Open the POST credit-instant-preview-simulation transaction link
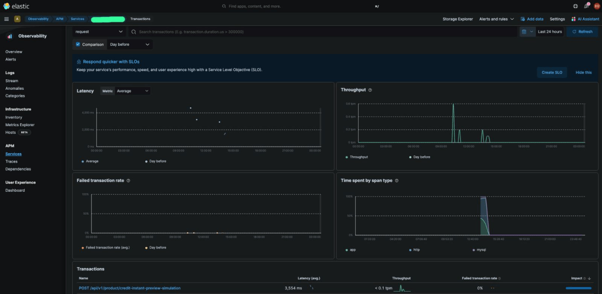This screenshot has height=294, width=602. pos(129,288)
